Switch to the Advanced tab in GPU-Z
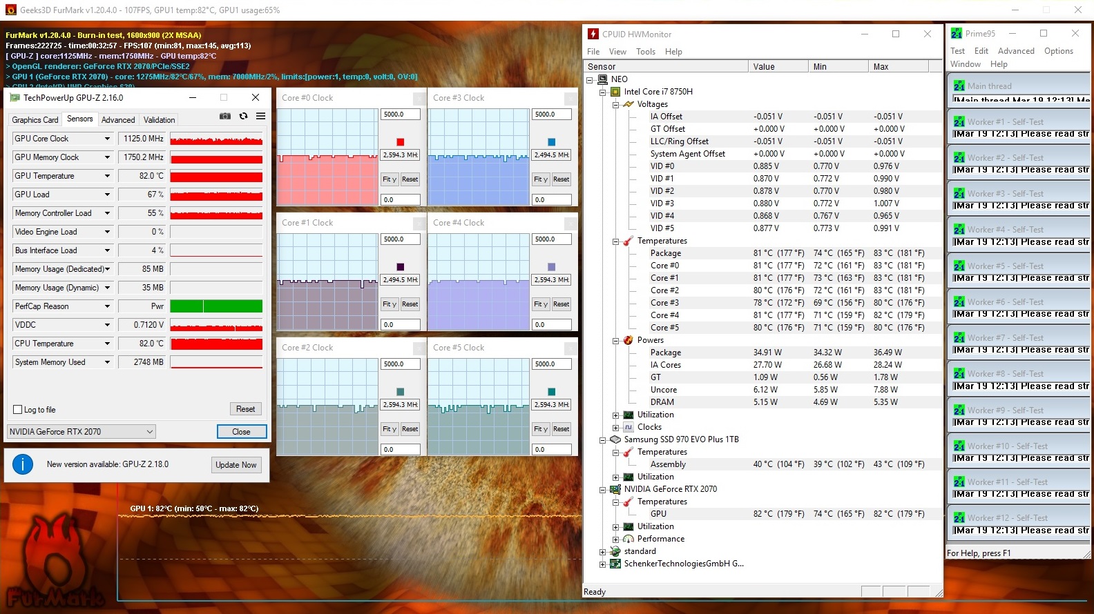 pyautogui.click(x=118, y=120)
